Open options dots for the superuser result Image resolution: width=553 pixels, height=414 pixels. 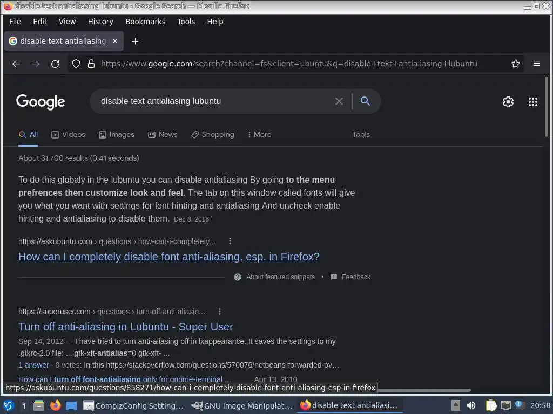(x=219, y=312)
